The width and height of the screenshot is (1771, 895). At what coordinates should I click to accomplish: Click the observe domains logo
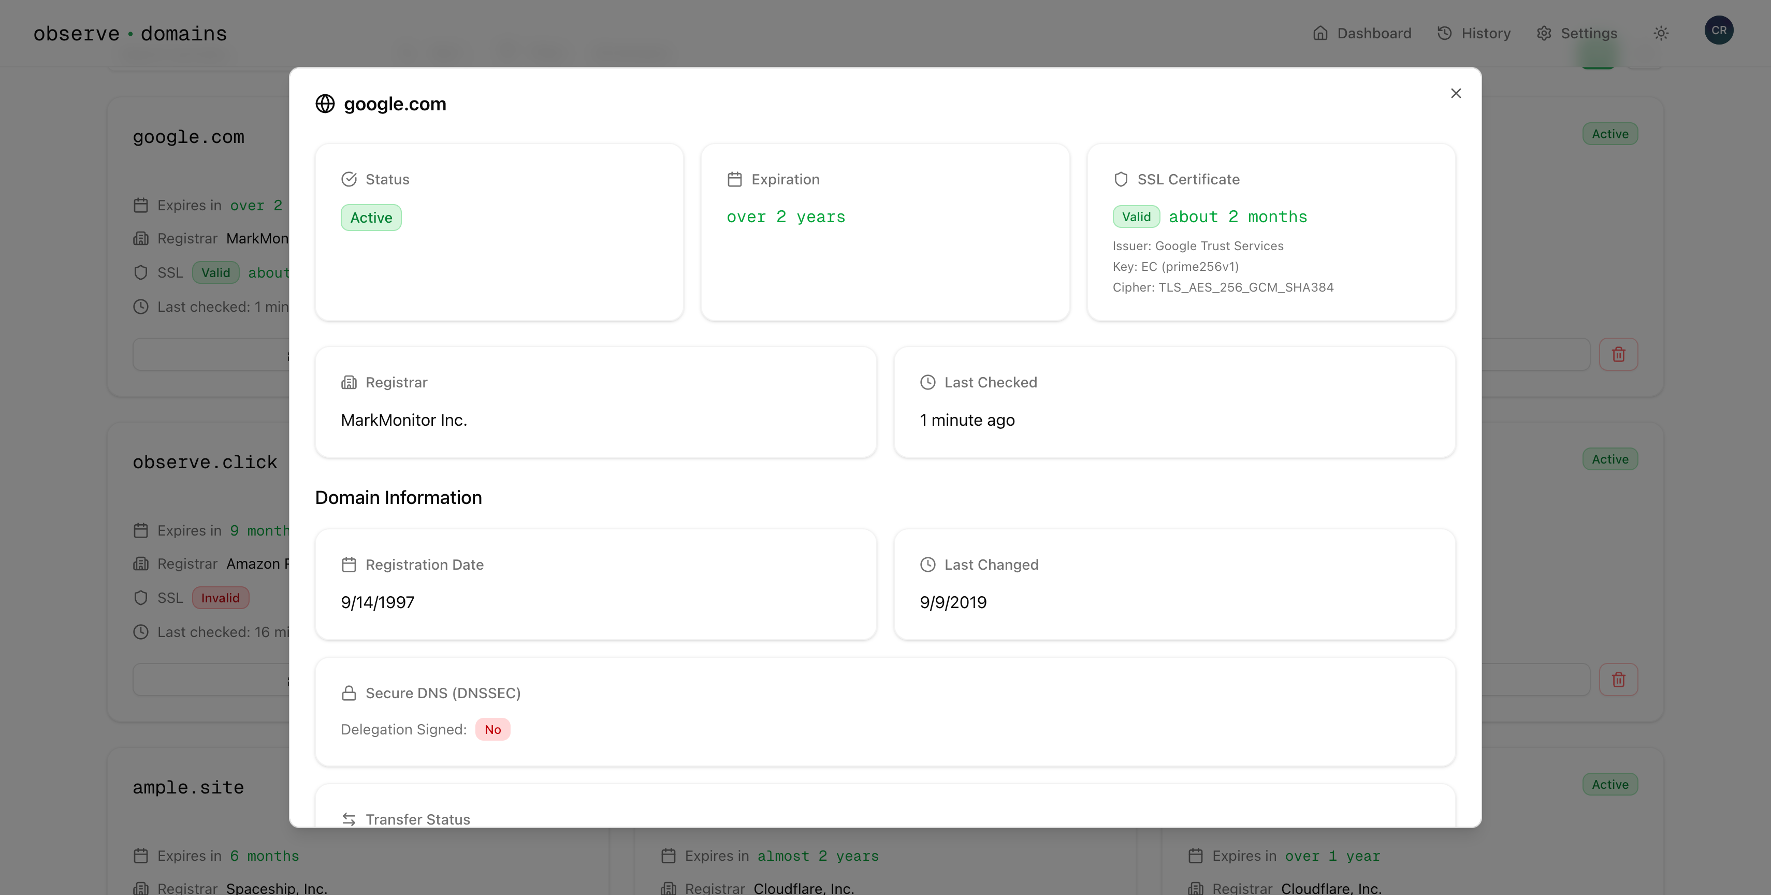coord(130,34)
